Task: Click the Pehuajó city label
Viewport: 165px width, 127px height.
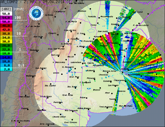Action: pos(91,78)
